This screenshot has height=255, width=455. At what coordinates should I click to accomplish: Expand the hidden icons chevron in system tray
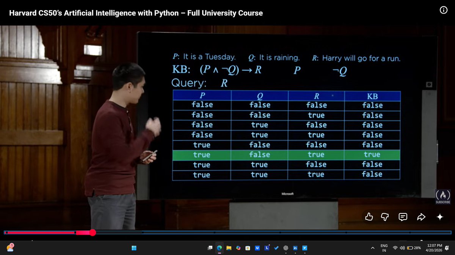(372, 248)
